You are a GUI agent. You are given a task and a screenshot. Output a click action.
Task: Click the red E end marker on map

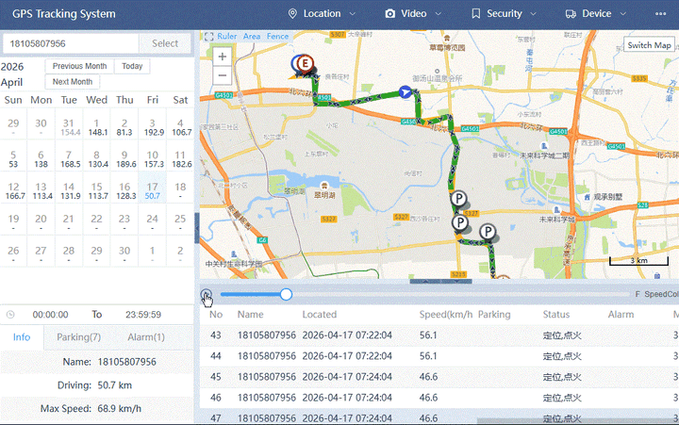click(x=306, y=62)
